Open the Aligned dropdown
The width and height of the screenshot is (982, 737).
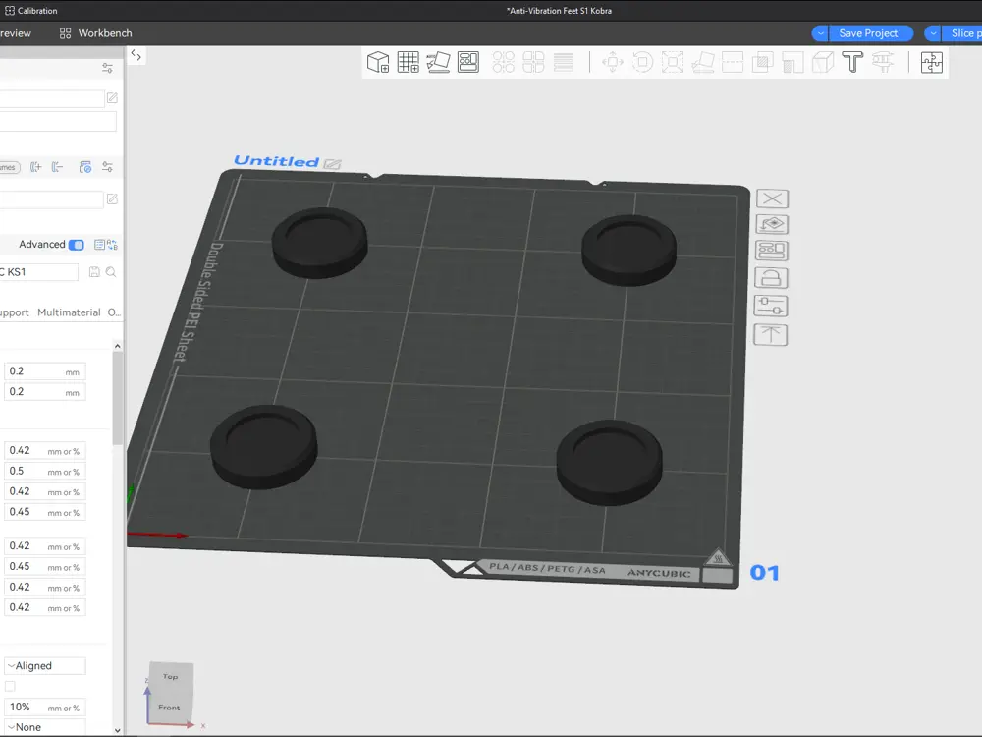[x=44, y=665]
